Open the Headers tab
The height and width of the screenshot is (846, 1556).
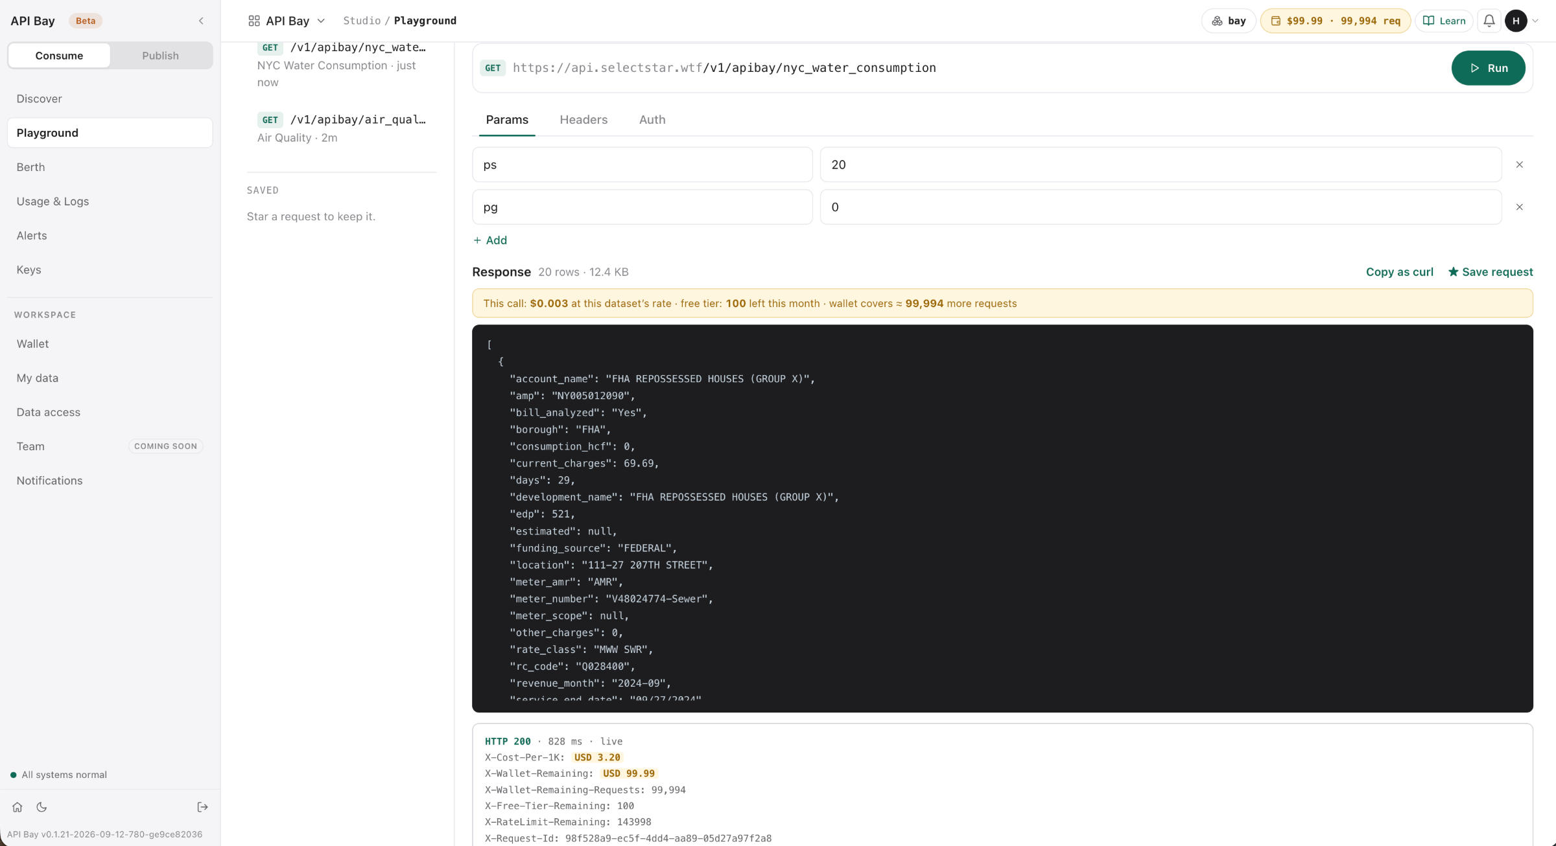[x=583, y=120]
